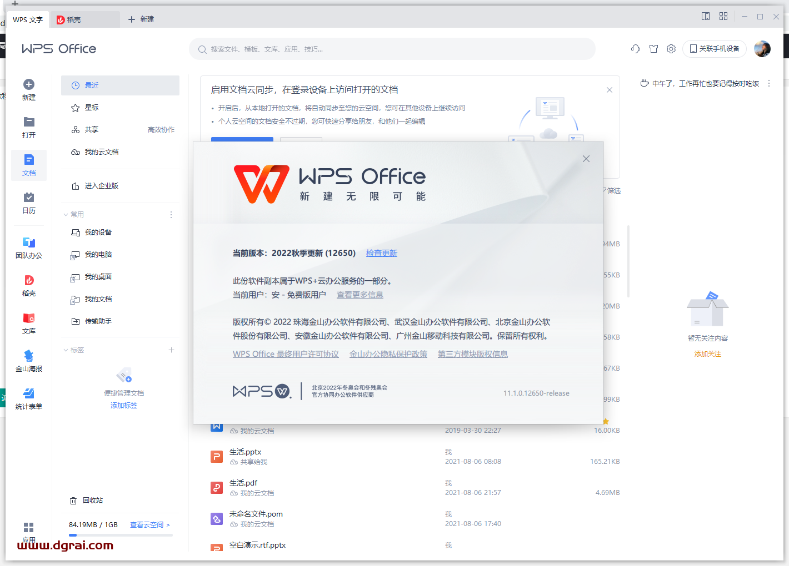This screenshot has width=789, height=566.
Task: Open the 稻壳 sidebar icon
Action: click(x=29, y=280)
